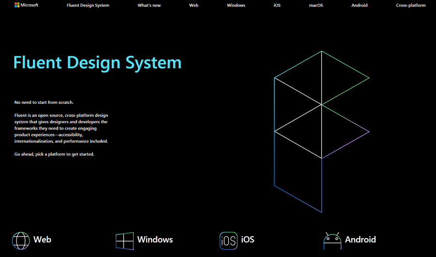
Task: Click the Fluent Design System heading
Action: tap(97, 63)
